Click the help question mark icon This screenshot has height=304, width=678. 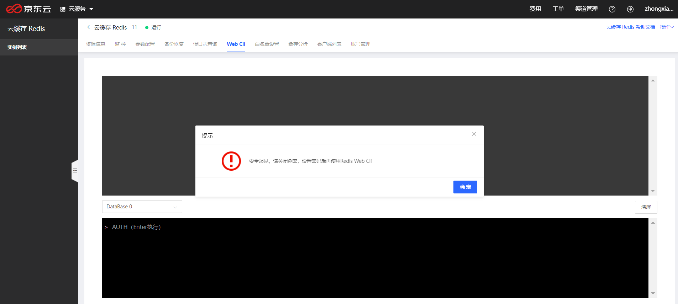[x=612, y=9]
